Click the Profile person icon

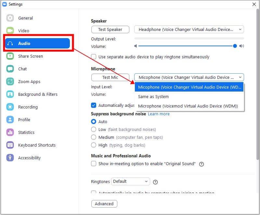tap(10, 120)
